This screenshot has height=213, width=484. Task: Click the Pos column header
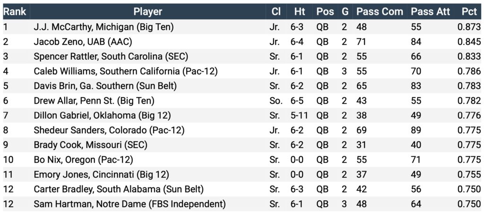(325, 12)
